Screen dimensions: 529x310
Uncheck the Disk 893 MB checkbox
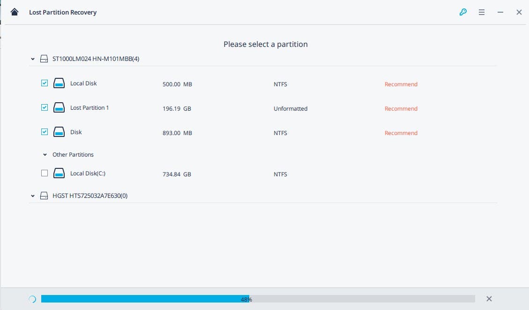45,132
